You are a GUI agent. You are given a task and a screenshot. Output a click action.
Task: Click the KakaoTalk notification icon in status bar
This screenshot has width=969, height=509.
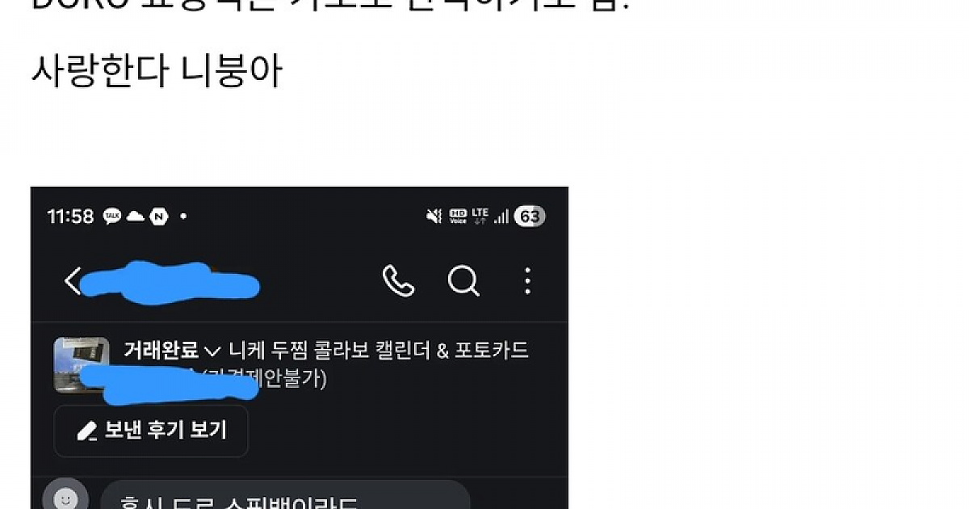pyautogui.click(x=112, y=217)
